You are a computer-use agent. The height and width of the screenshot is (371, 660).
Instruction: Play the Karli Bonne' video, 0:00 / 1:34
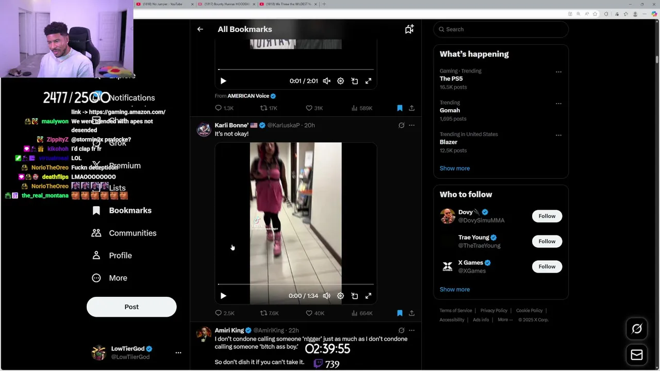click(x=223, y=296)
